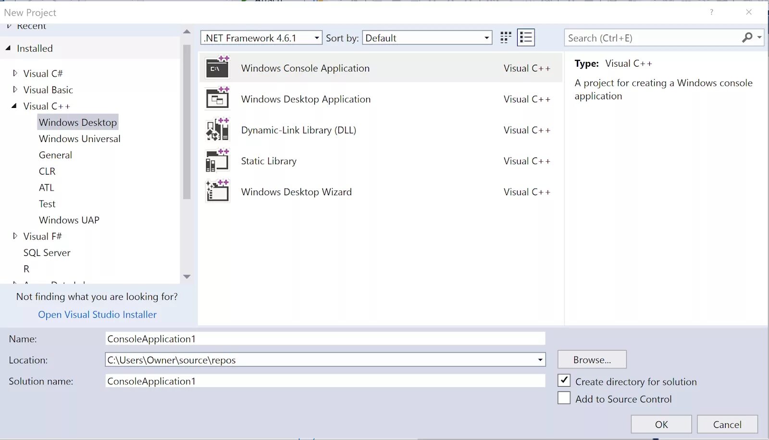Select Windows Desktop in the tree
Screen dimensions: 769x440
[x=78, y=122]
